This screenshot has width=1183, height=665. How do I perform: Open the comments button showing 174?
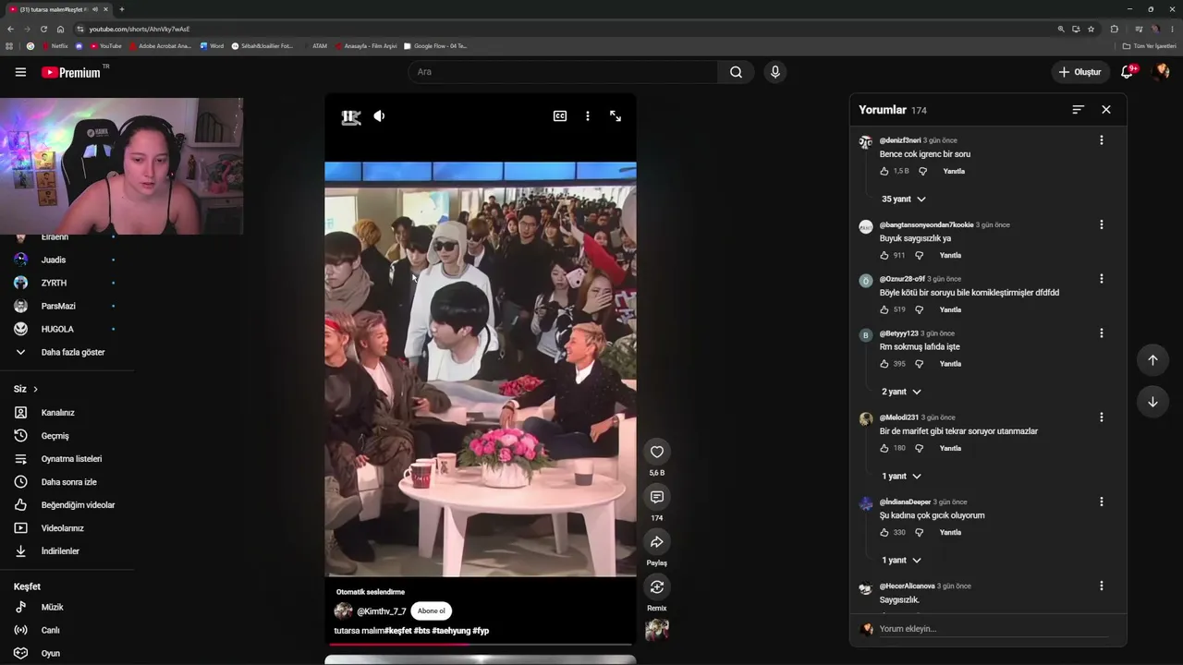657,497
